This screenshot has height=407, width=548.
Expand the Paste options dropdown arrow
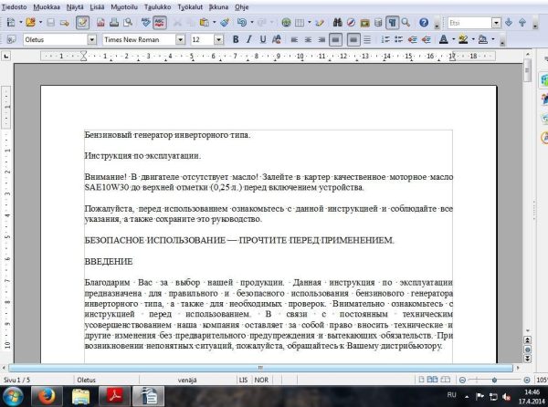pyautogui.click(x=215, y=23)
